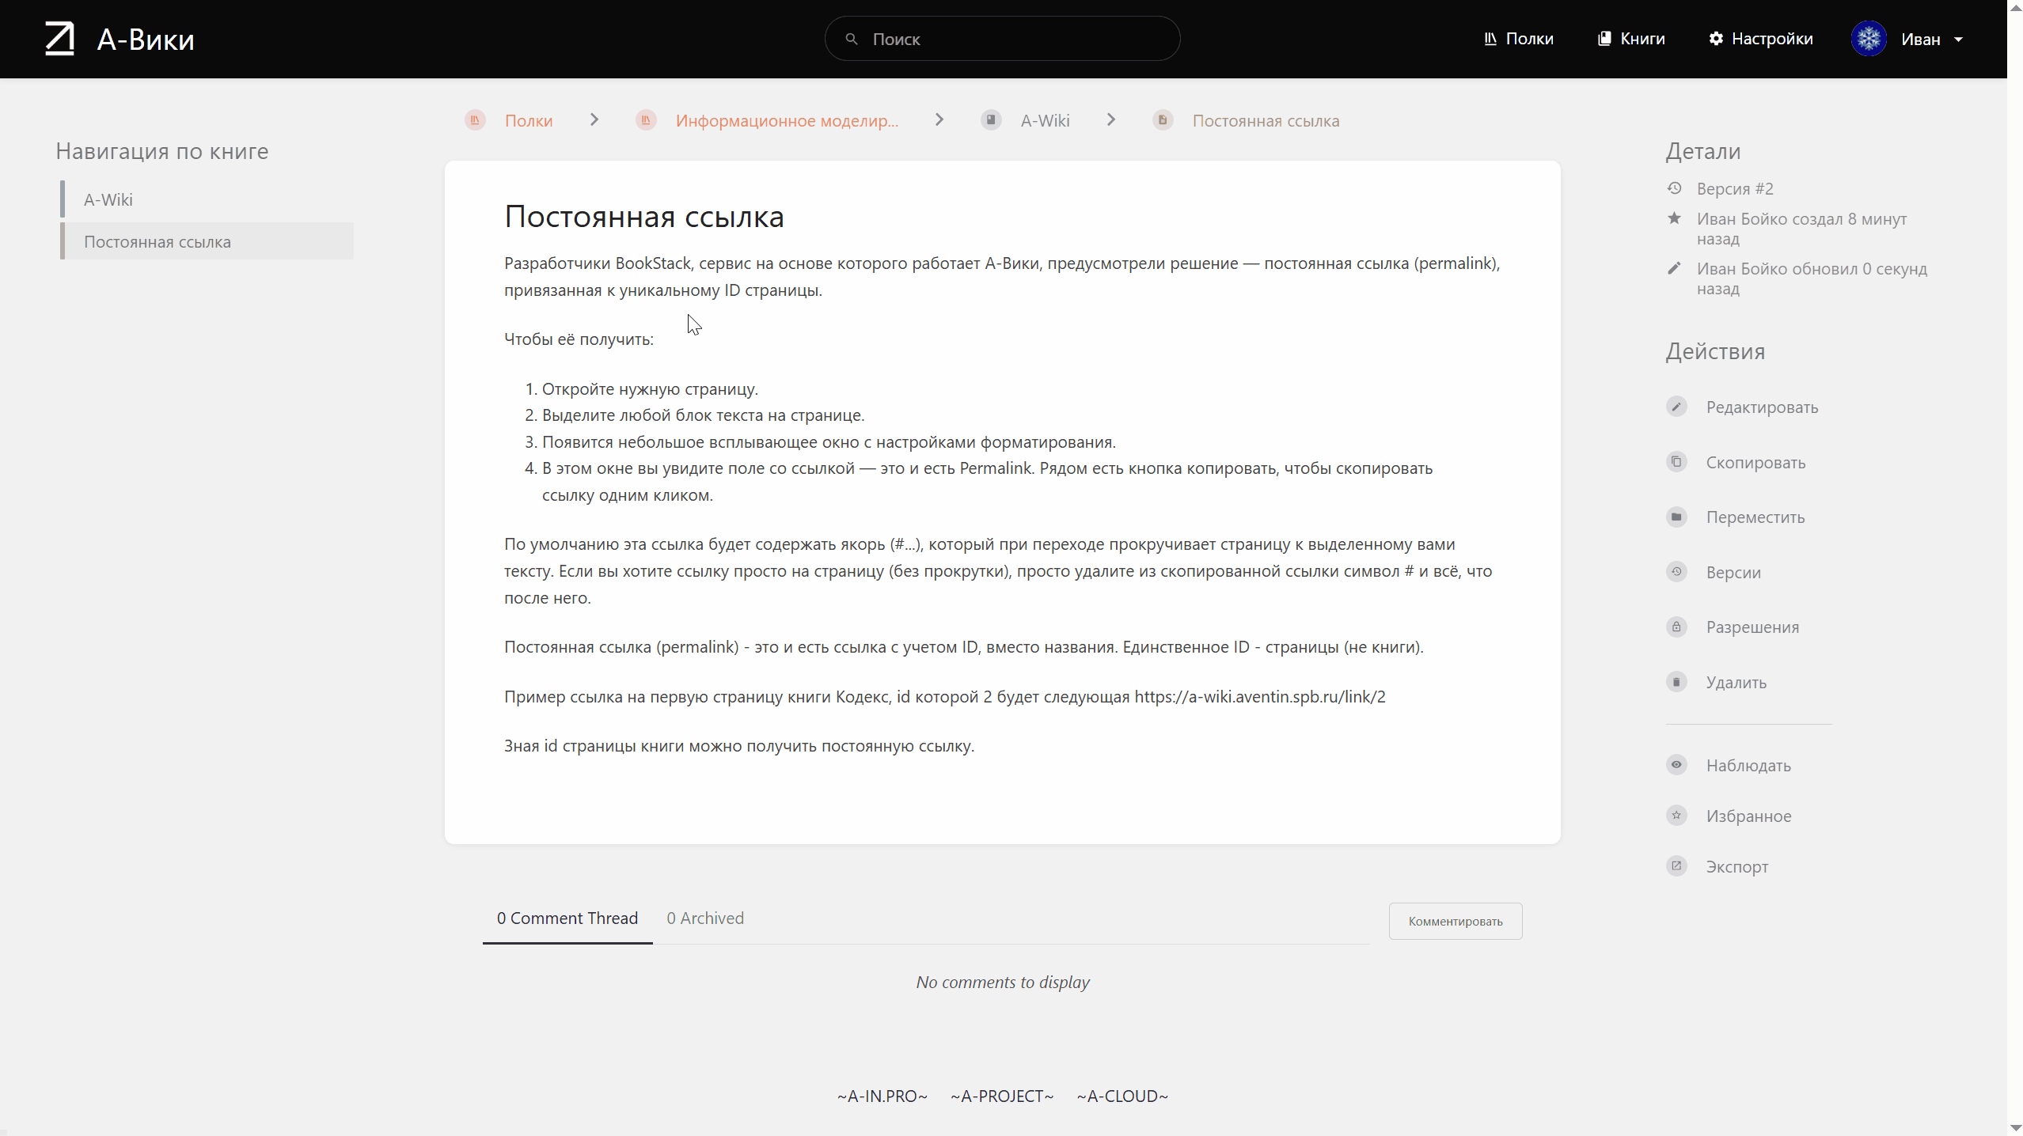This screenshot has width=2023, height=1136.
Task: Click the Экспорт export icon
Action: point(1676,866)
